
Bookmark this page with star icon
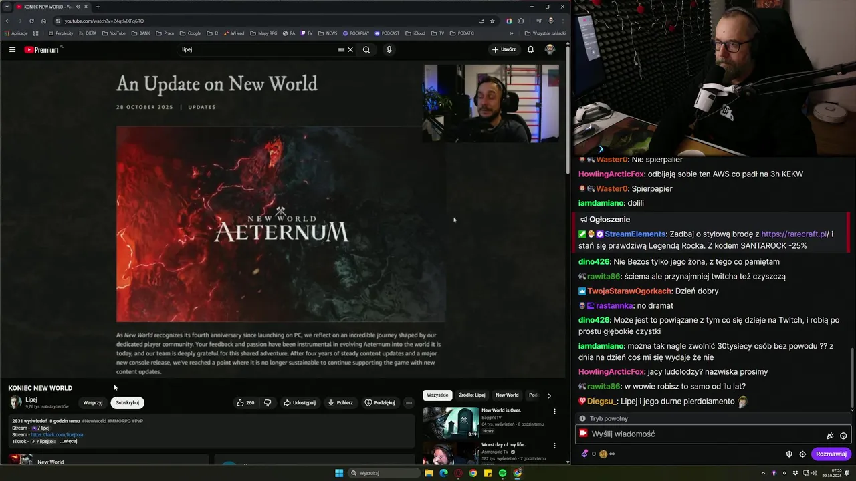(492, 21)
